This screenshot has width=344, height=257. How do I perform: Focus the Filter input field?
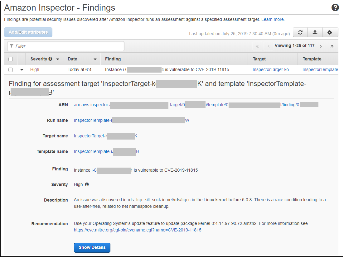tap(66, 46)
